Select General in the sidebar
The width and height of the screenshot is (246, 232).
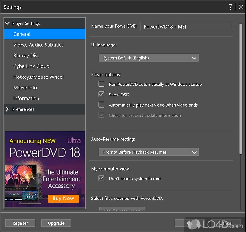pyautogui.click(x=22, y=34)
